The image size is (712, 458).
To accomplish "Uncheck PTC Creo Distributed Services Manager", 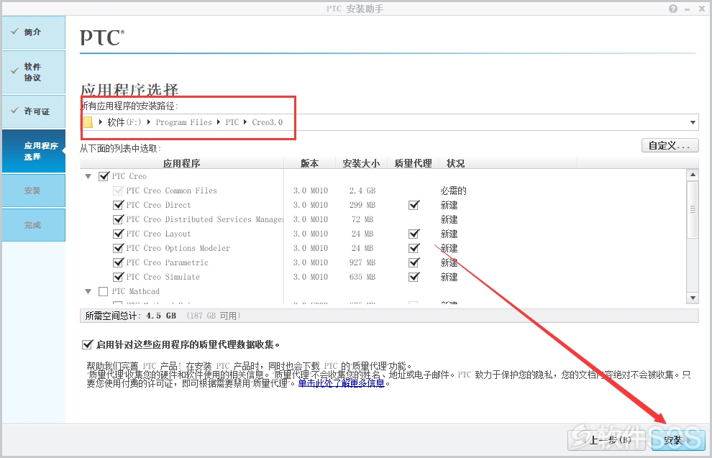I will pyautogui.click(x=118, y=219).
